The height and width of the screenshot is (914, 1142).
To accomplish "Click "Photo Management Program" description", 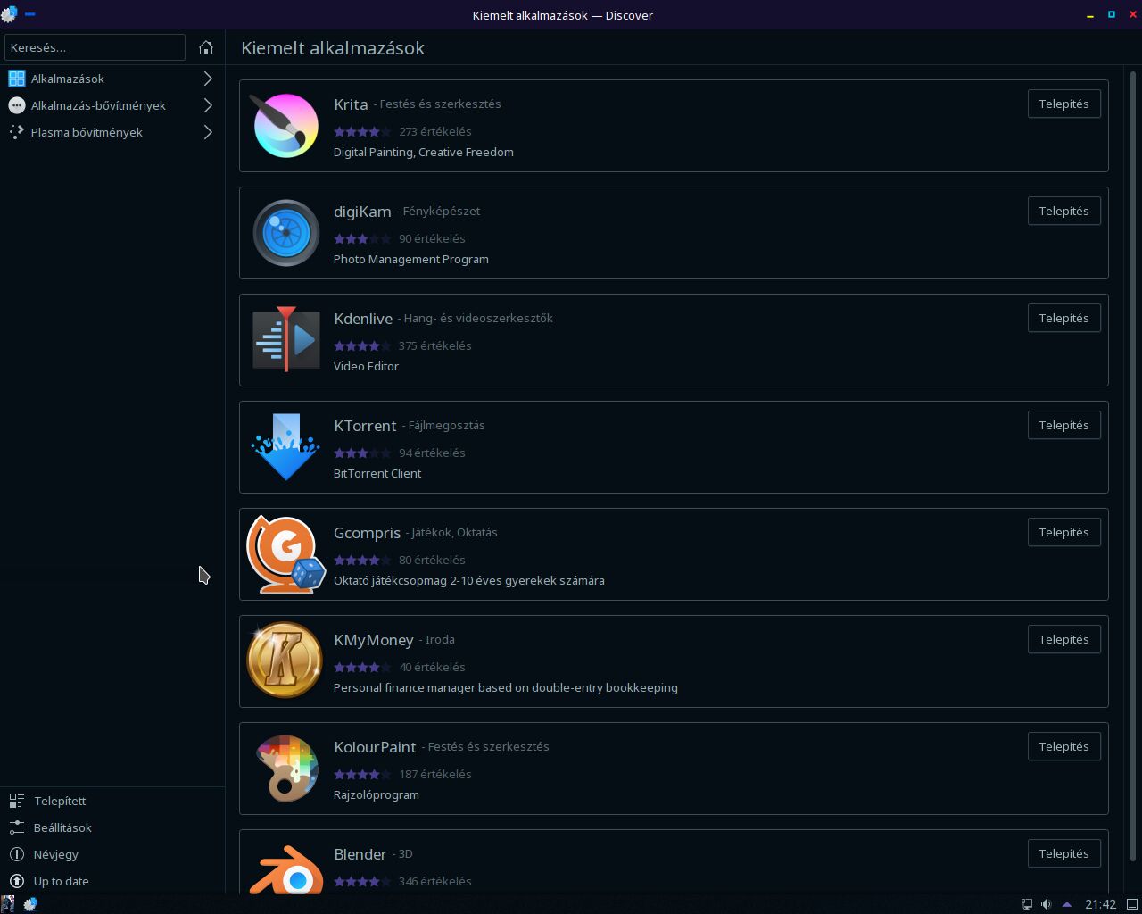I will click(411, 259).
